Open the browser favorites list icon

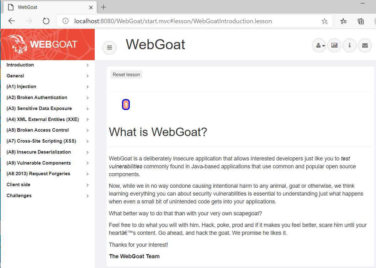[x=343, y=21]
